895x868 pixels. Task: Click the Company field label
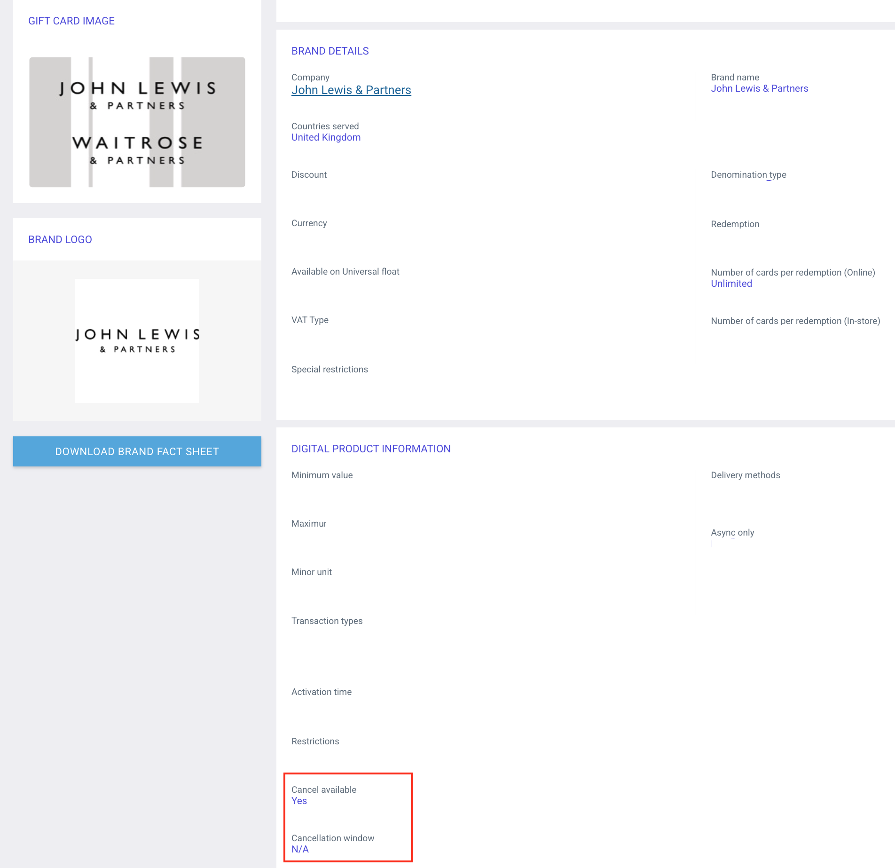tap(310, 77)
